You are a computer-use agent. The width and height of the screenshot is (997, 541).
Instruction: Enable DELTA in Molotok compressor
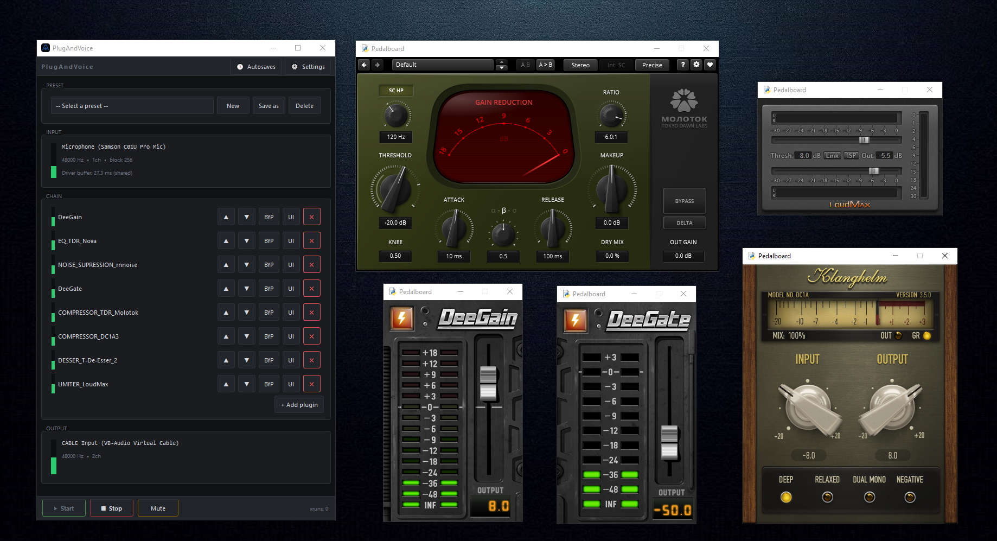pyautogui.click(x=685, y=222)
